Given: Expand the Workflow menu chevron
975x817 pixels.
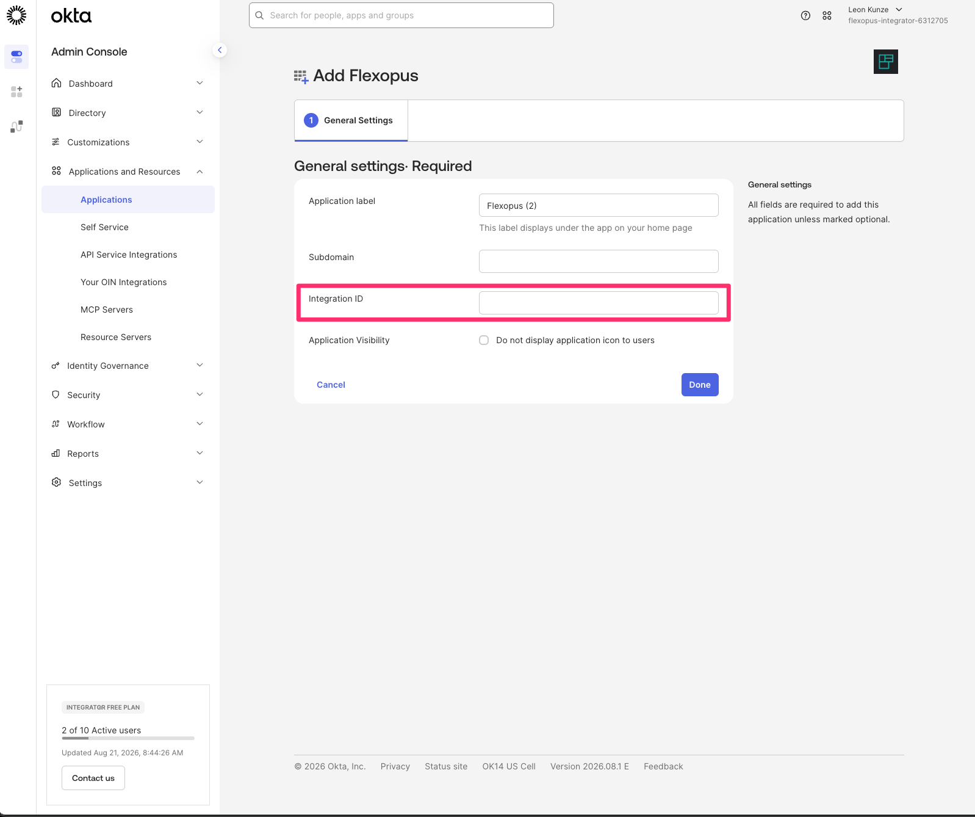Looking at the screenshot, I should tap(200, 424).
